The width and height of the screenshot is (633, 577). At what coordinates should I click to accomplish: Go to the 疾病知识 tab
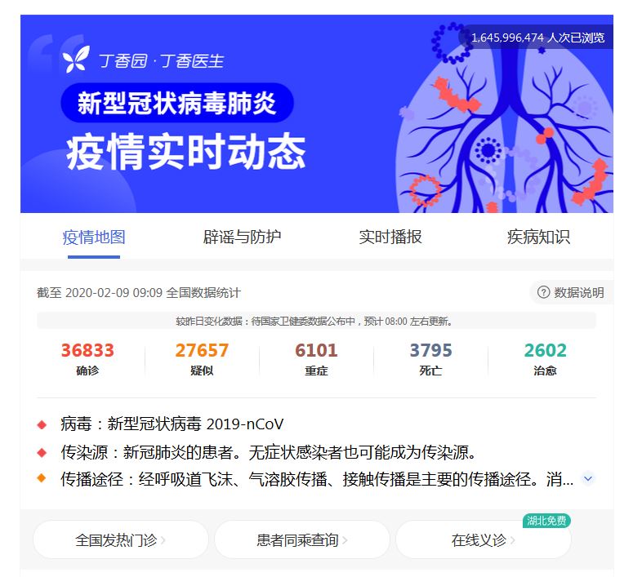(538, 237)
